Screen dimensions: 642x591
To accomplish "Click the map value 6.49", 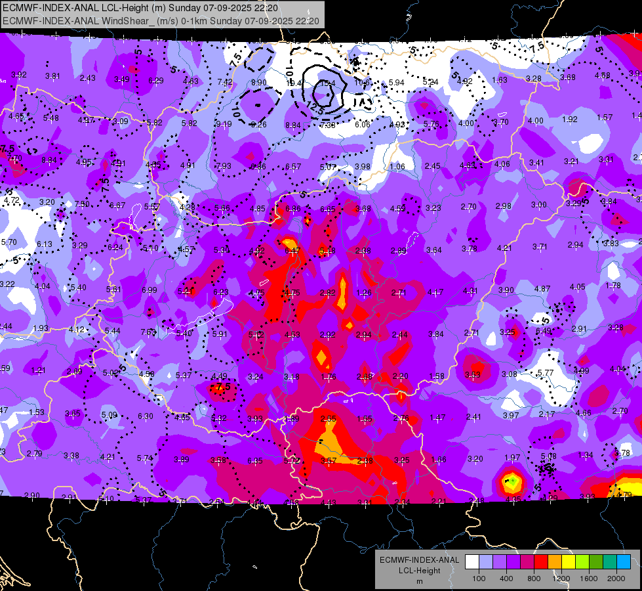I will [544, 330].
